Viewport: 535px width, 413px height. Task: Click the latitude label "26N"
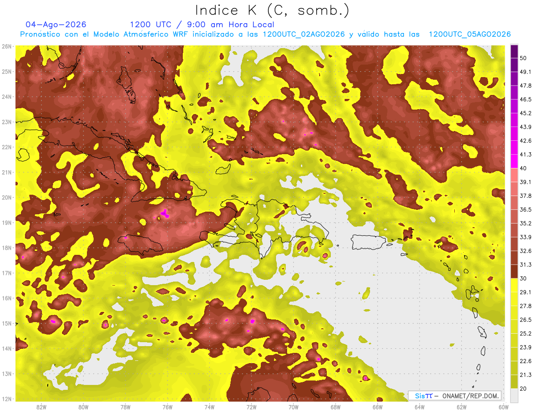(x=7, y=46)
